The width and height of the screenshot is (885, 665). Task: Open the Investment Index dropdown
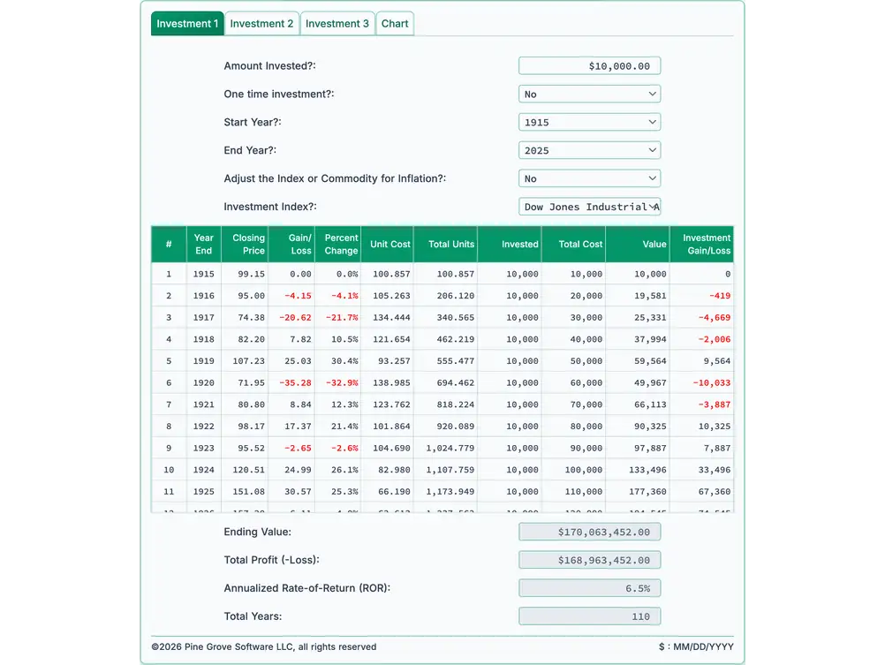(x=589, y=208)
